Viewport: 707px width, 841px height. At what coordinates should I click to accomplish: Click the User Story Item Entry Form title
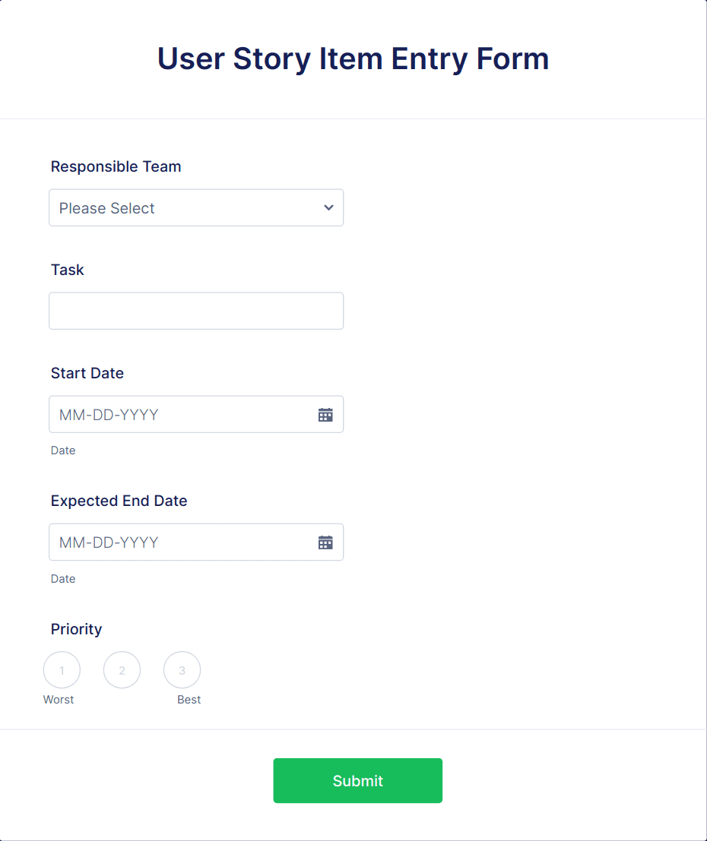[x=353, y=58]
